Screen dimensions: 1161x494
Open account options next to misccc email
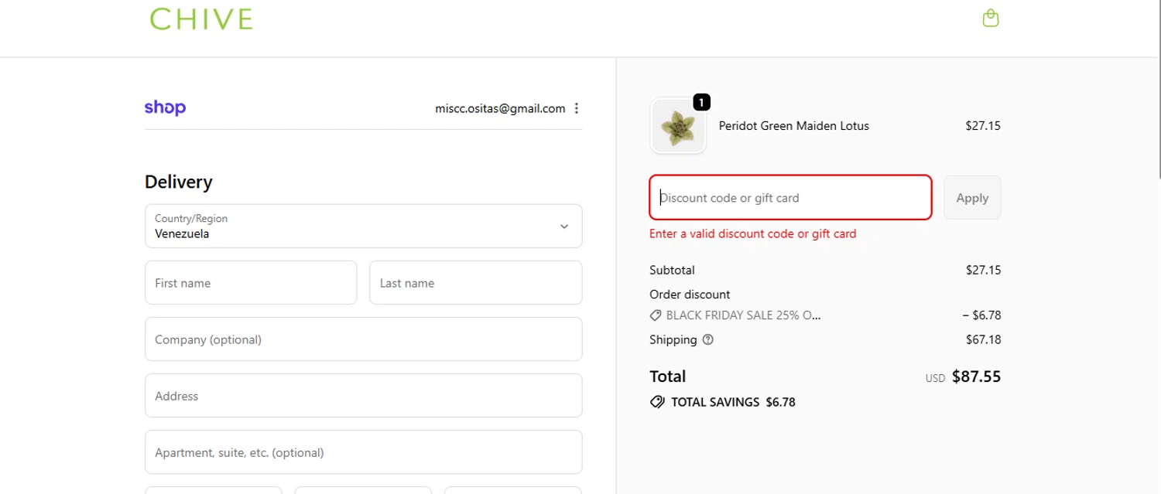(x=577, y=108)
